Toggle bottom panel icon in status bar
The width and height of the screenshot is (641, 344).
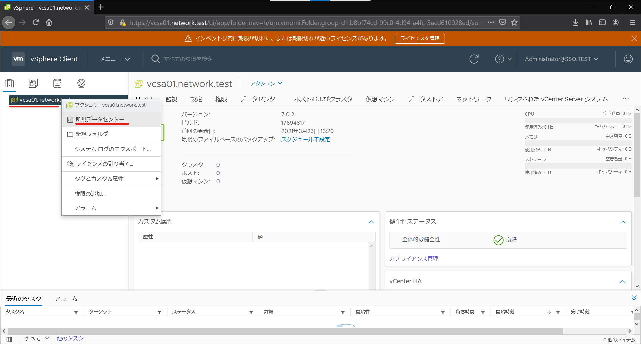(x=9, y=339)
